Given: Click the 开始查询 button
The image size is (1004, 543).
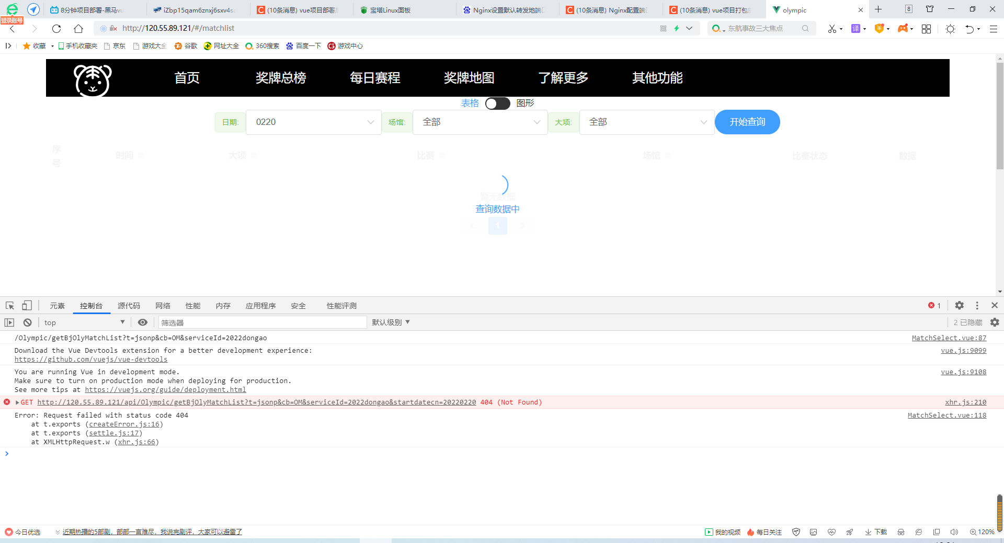Looking at the screenshot, I should pyautogui.click(x=747, y=122).
